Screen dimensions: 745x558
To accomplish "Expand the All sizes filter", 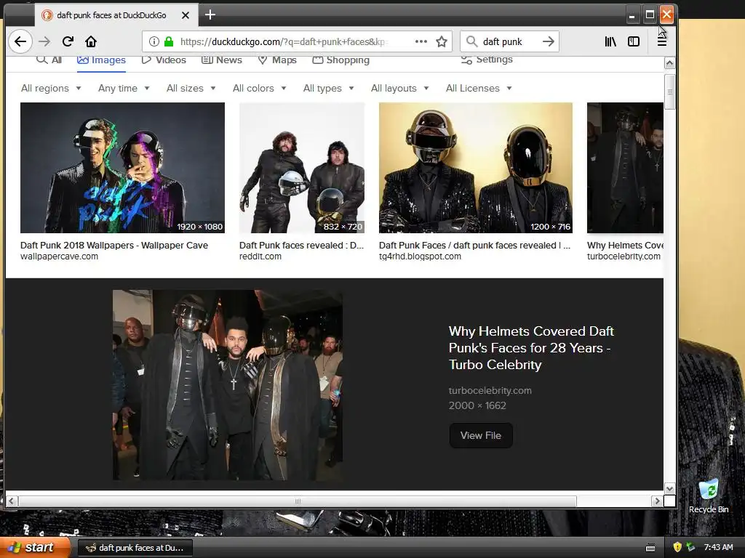I will pos(191,88).
